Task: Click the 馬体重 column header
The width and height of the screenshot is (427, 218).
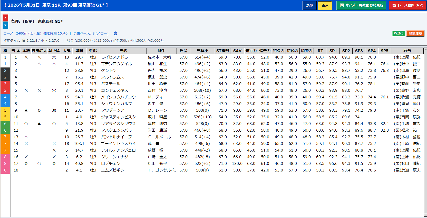Action: 202,51
